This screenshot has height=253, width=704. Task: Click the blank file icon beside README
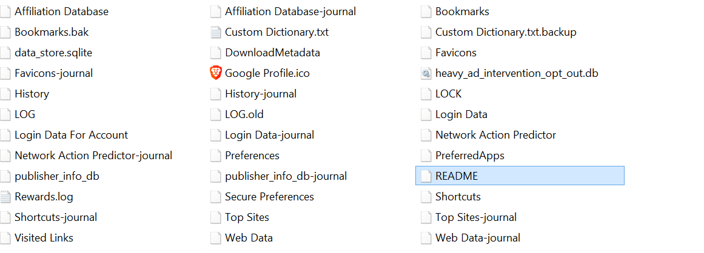pos(426,176)
